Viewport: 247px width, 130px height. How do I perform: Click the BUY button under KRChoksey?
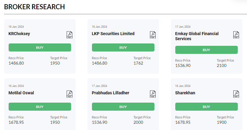(40, 47)
